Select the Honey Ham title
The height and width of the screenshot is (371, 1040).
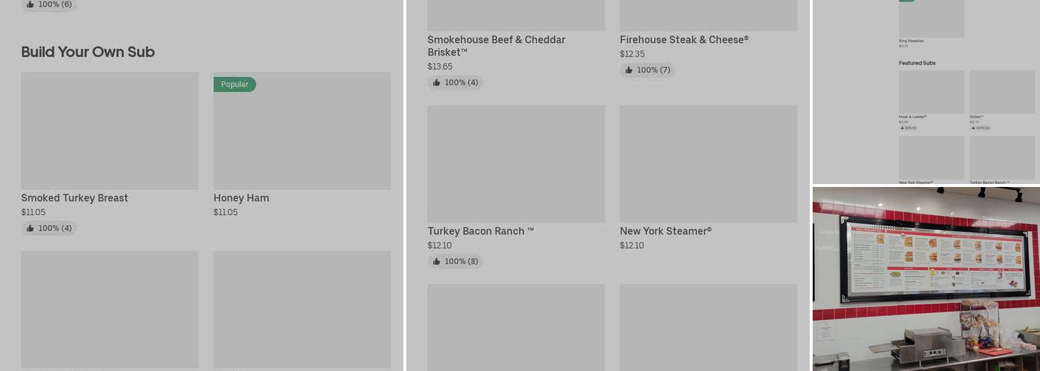(x=241, y=198)
